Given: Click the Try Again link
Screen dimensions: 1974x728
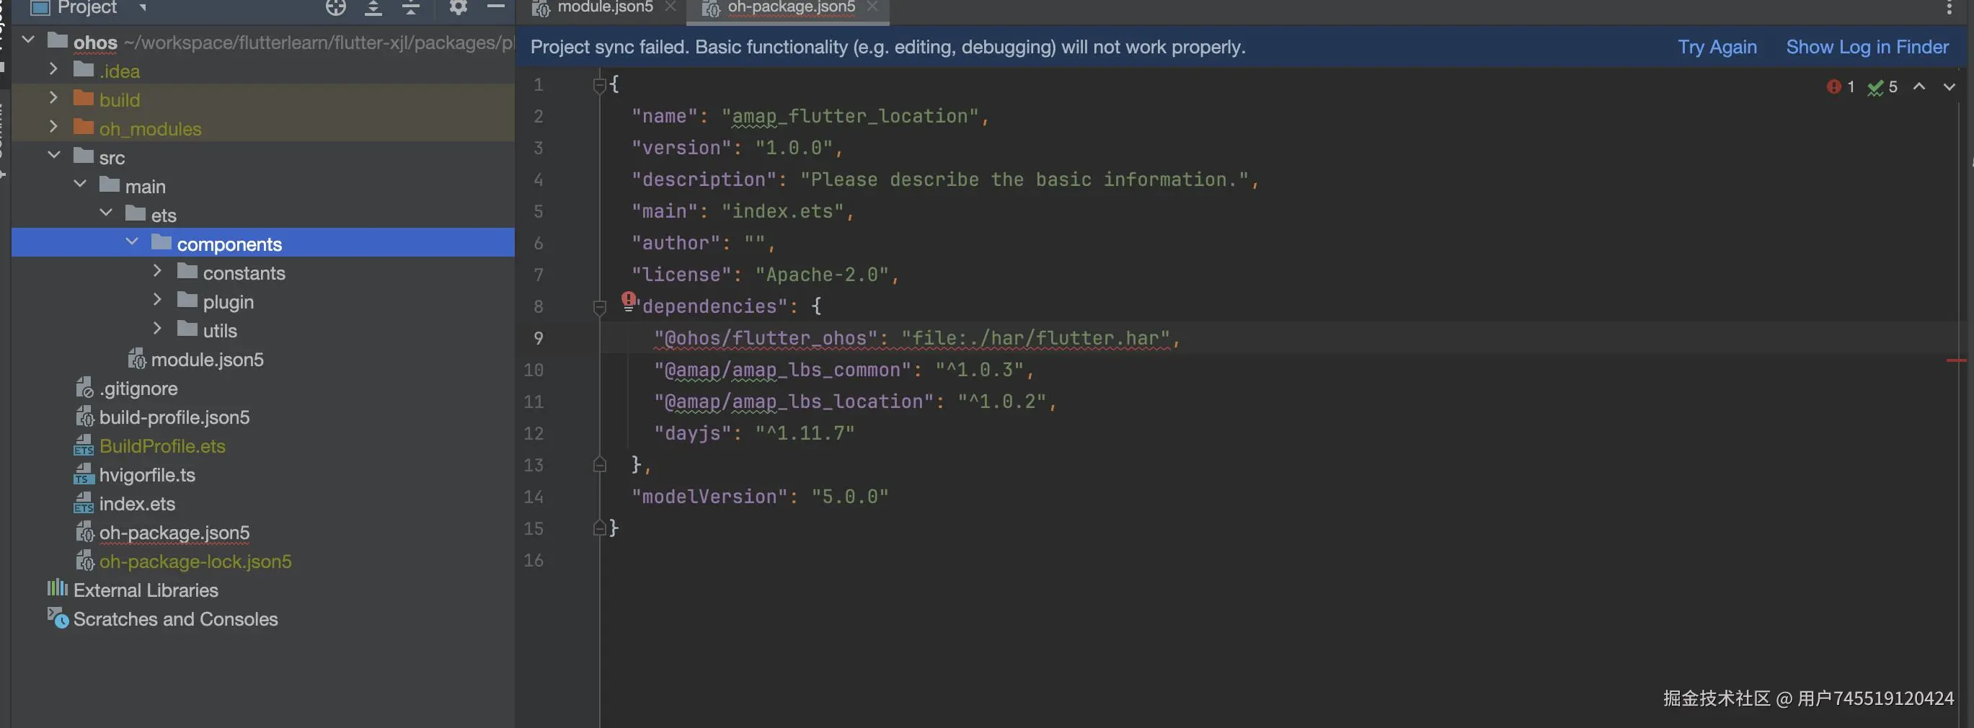Looking at the screenshot, I should point(1717,48).
